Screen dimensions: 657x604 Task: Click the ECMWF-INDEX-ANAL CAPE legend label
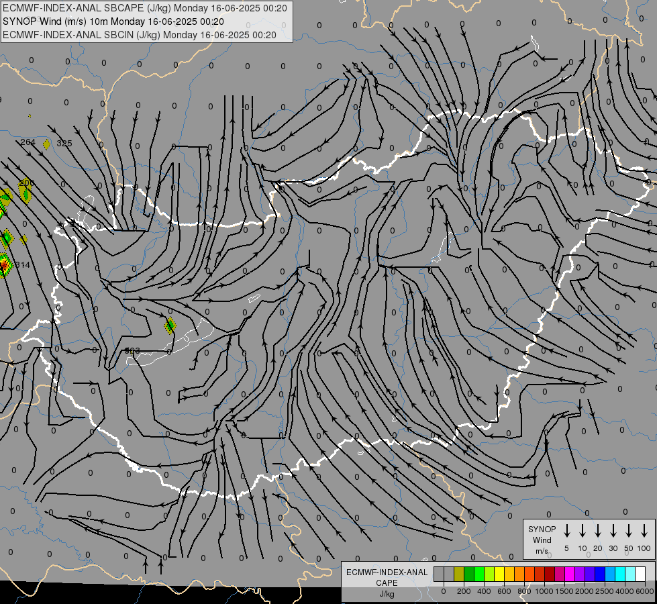tap(387, 577)
